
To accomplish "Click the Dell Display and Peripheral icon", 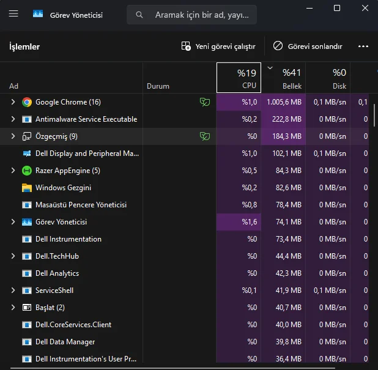I will tap(26, 154).
